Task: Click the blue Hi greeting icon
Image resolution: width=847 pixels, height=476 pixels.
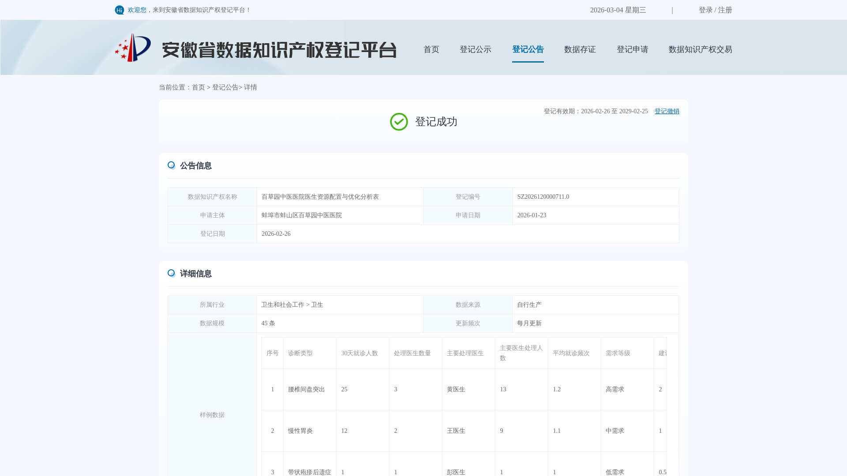Action: click(120, 10)
